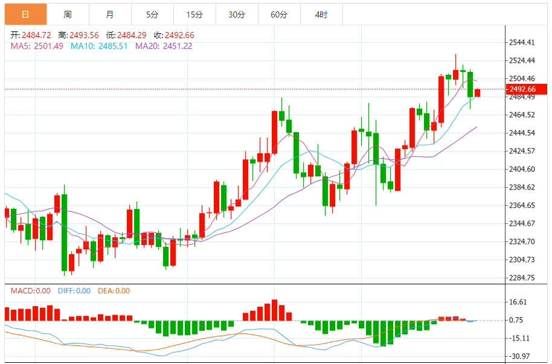Click the -30.97 MACD axis label
The width and height of the screenshot is (552, 364).
(x=519, y=356)
